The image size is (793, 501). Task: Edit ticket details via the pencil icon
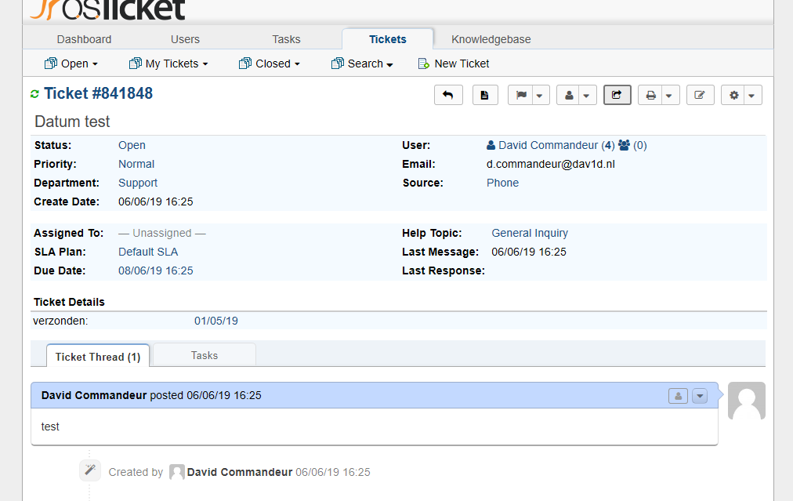(x=700, y=94)
